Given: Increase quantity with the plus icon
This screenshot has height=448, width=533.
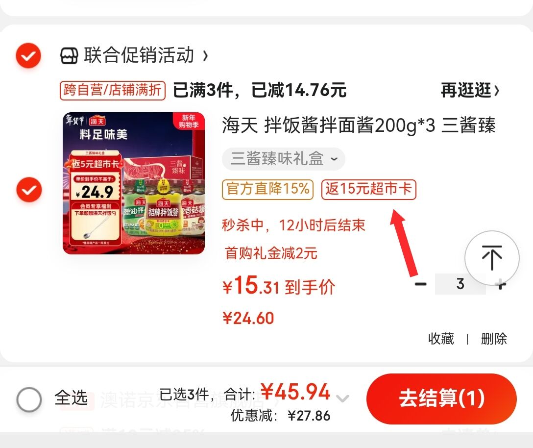Looking at the screenshot, I should (x=501, y=284).
